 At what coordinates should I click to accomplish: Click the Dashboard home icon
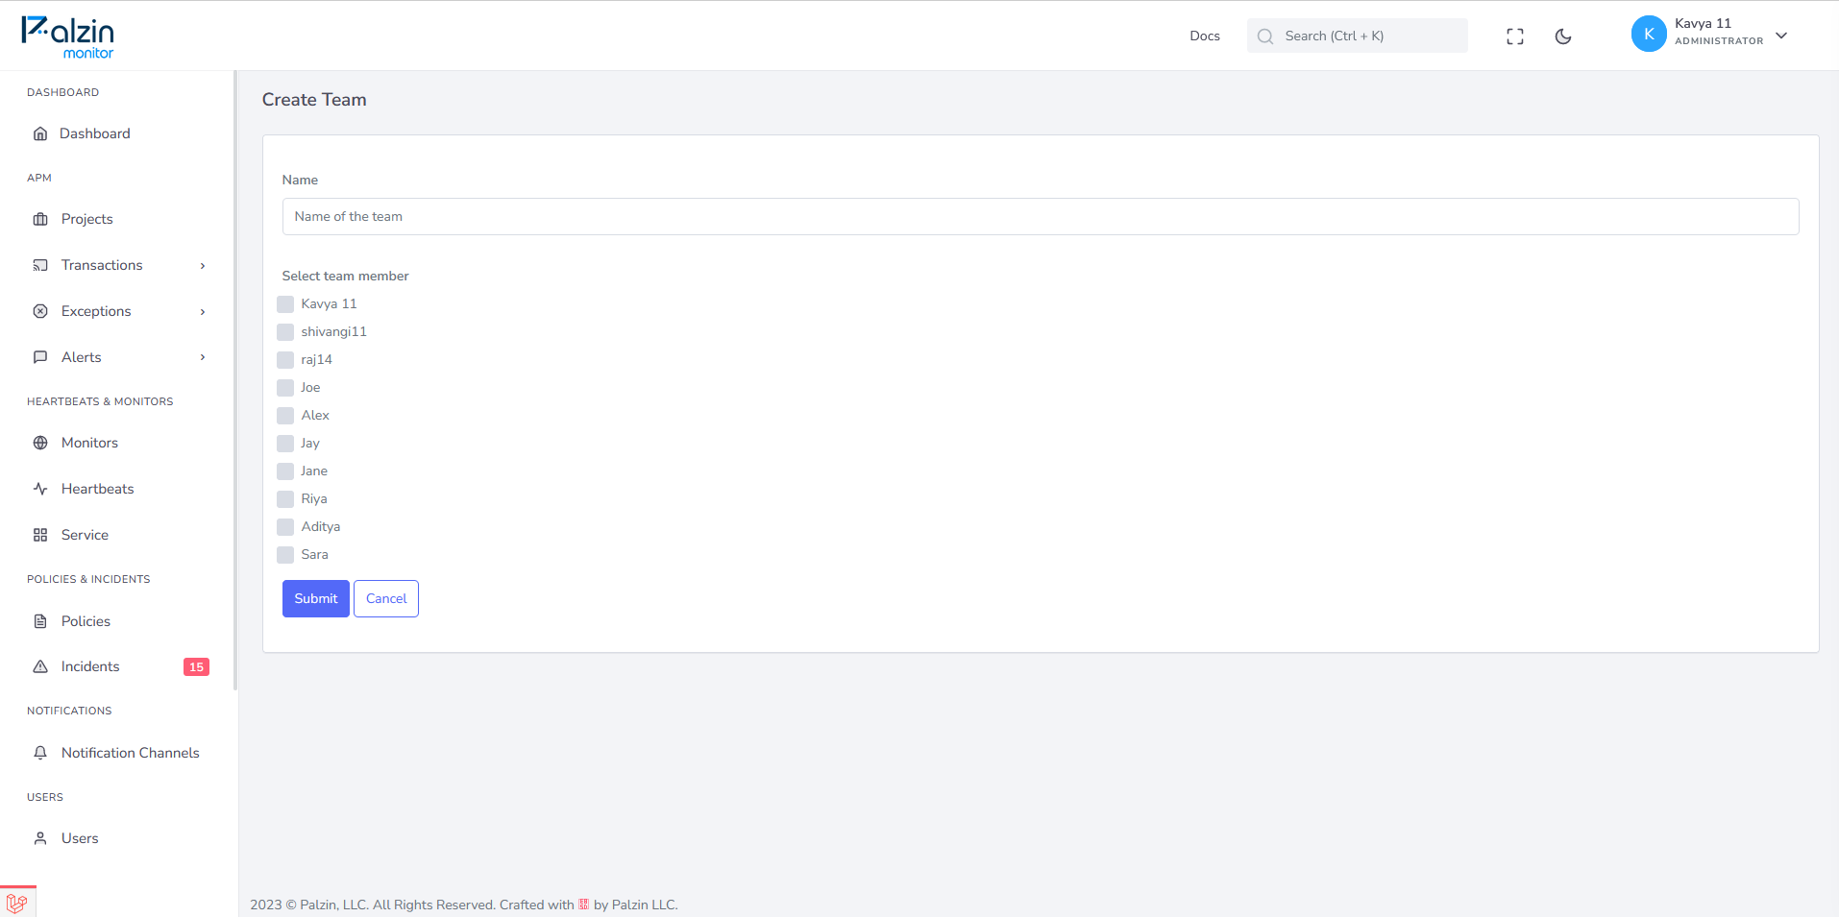[x=40, y=133]
